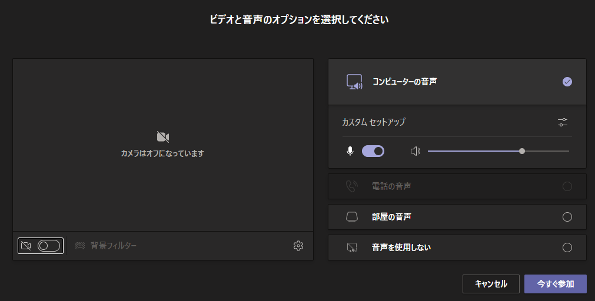Select the 音声を使用しない radio button
The height and width of the screenshot is (301, 595).
click(x=567, y=248)
